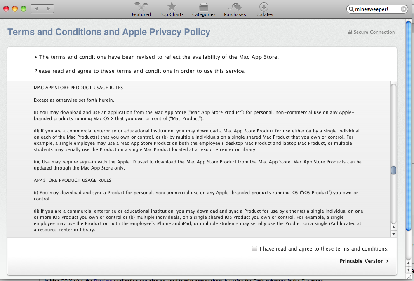Click the page title Terms and Conditions
The height and width of the screenshot is (281, 414).
pyautogui.click(x=109, y=32)
